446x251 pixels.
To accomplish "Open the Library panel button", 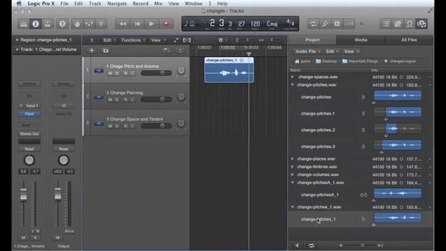I will tap(24, 24).
